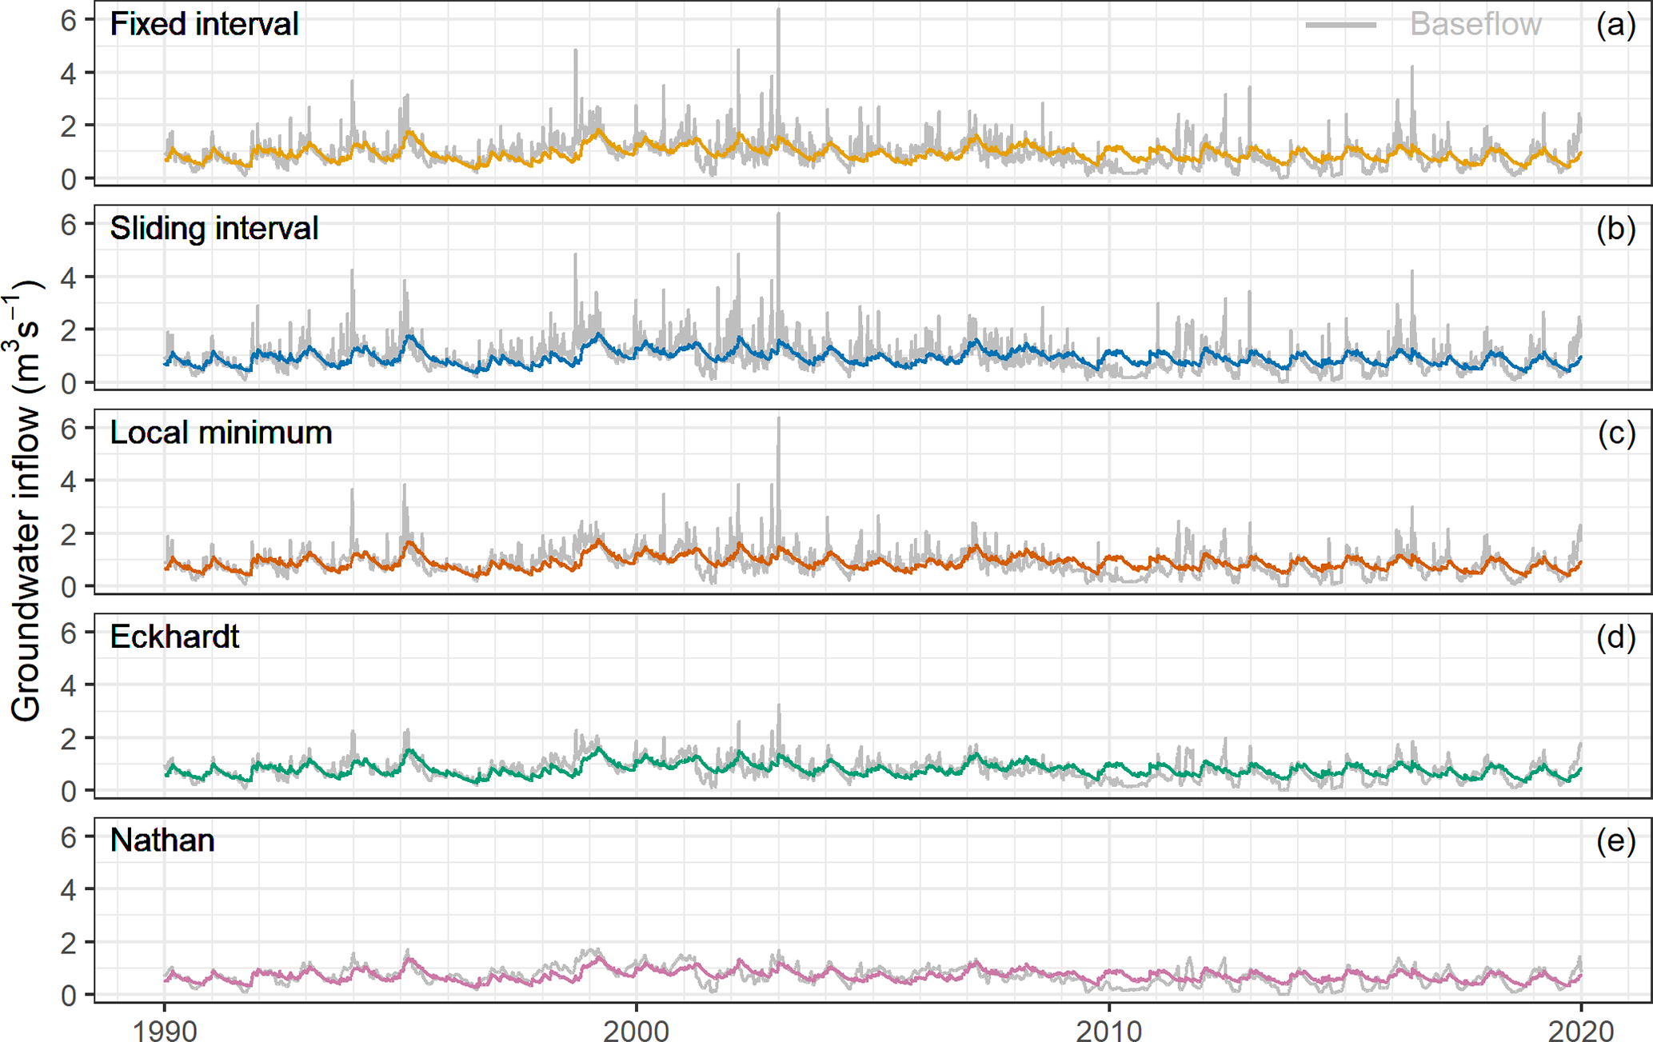Click the Baseflow legend line sample
1653x1042 pixels.
pyautogui.click(x=1340, y=25)
